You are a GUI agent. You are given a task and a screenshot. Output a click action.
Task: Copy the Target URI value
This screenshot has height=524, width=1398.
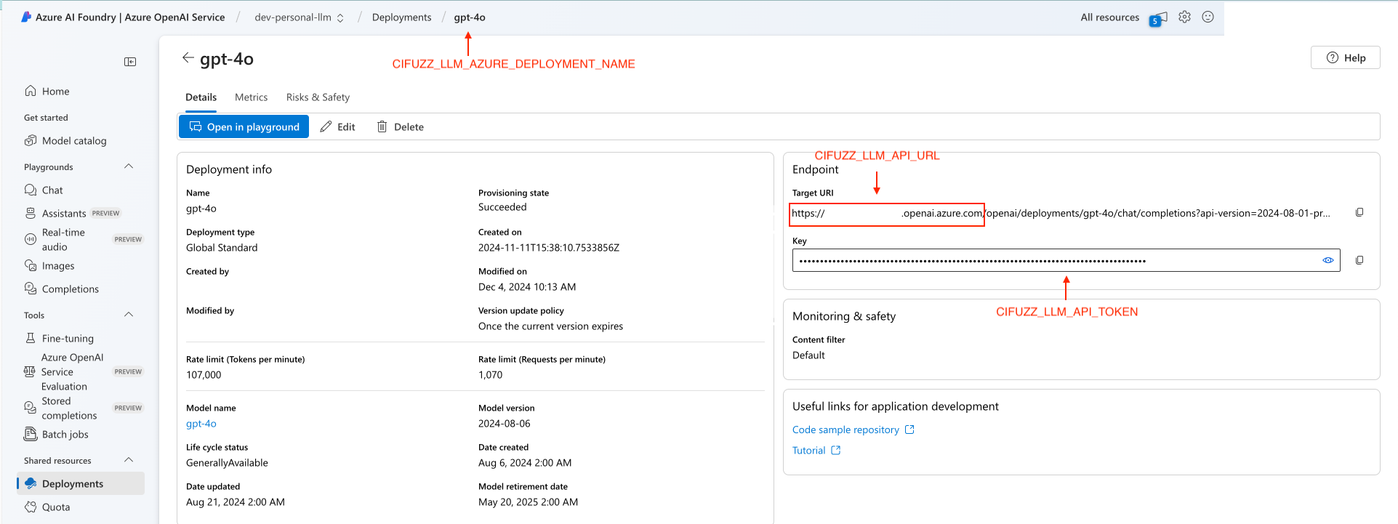point(1359,212)
